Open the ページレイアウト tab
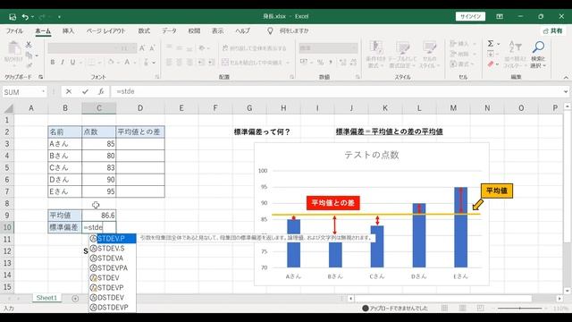This screenshot has width=572, height=322. 105,31
